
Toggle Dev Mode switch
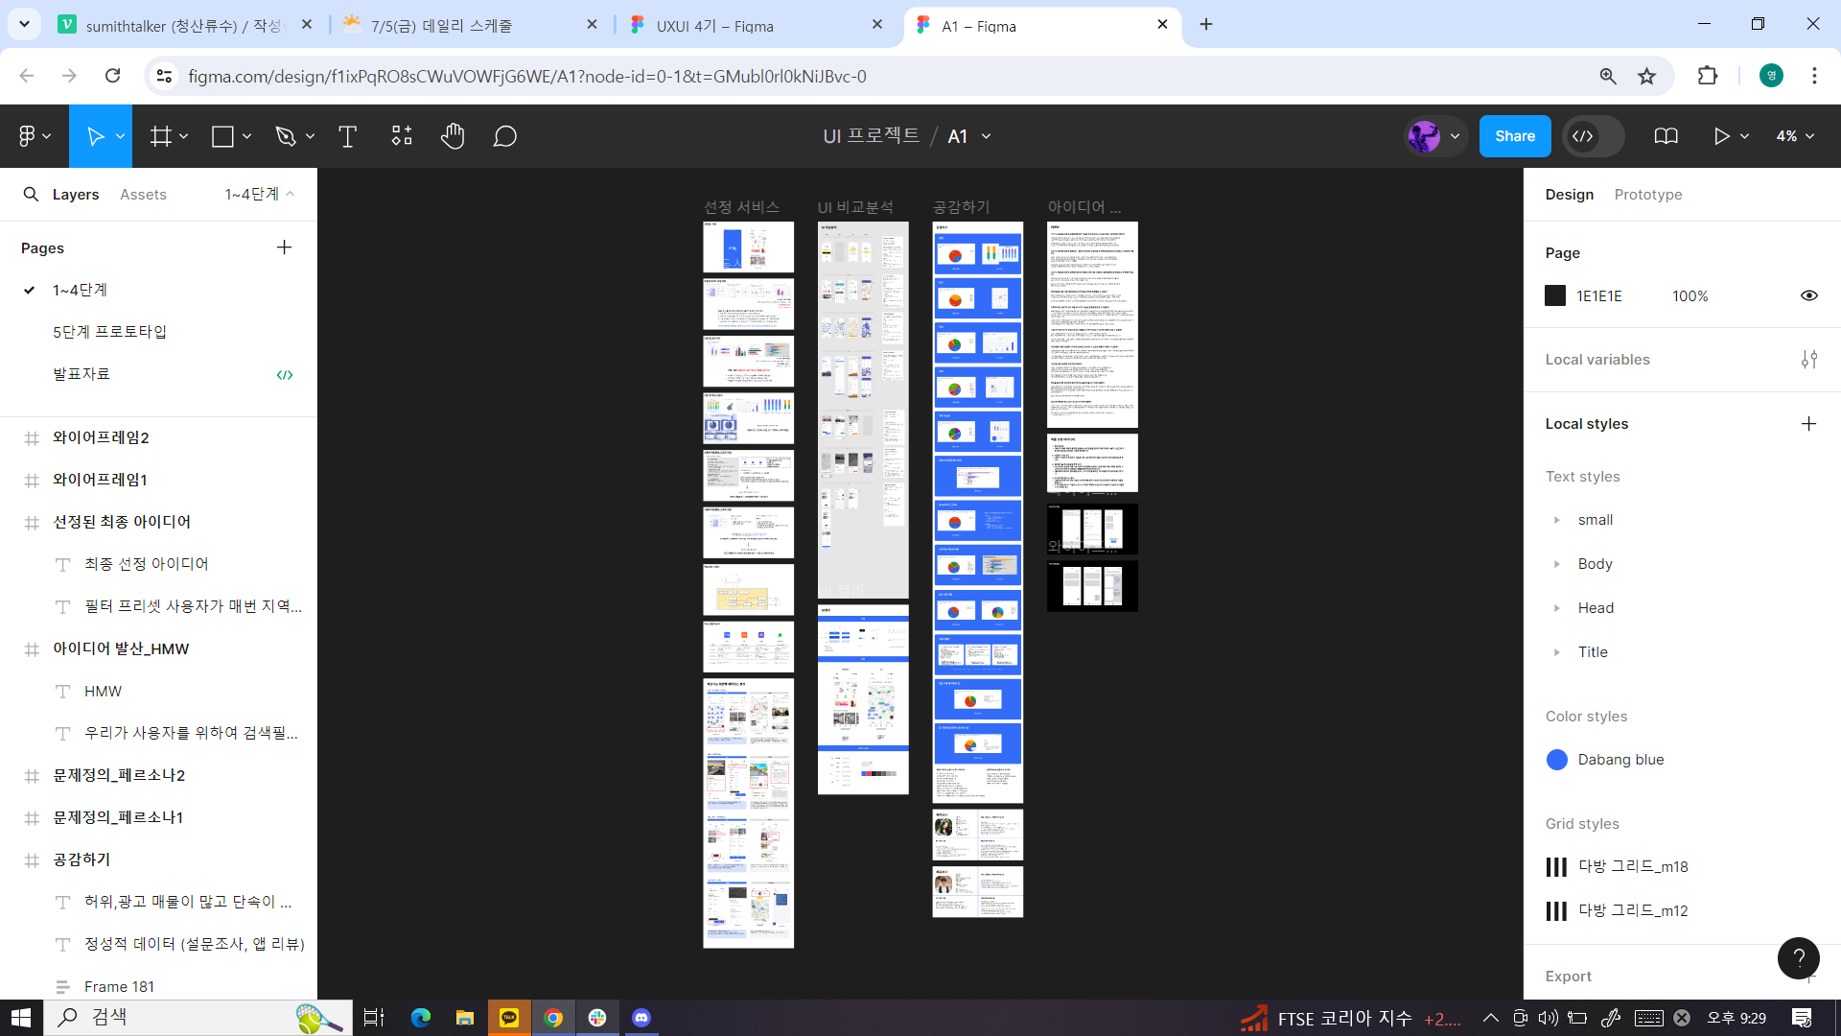click(1592, 136)
